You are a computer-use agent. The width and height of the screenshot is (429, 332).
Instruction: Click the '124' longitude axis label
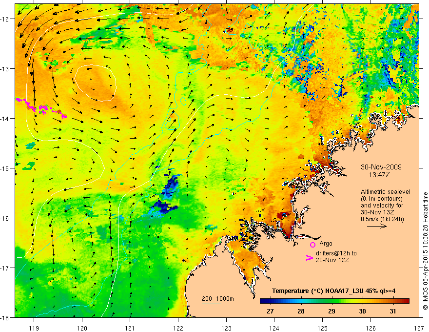pyautogui.click(x=274, y=328)
